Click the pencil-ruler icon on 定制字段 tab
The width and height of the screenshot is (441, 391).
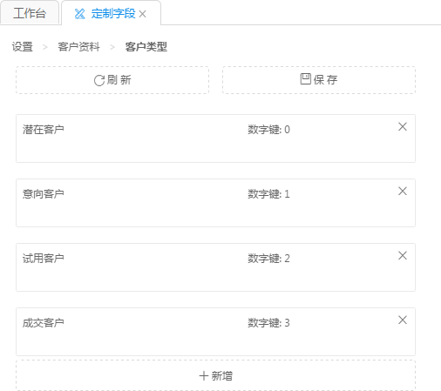[x=79, y=14]
